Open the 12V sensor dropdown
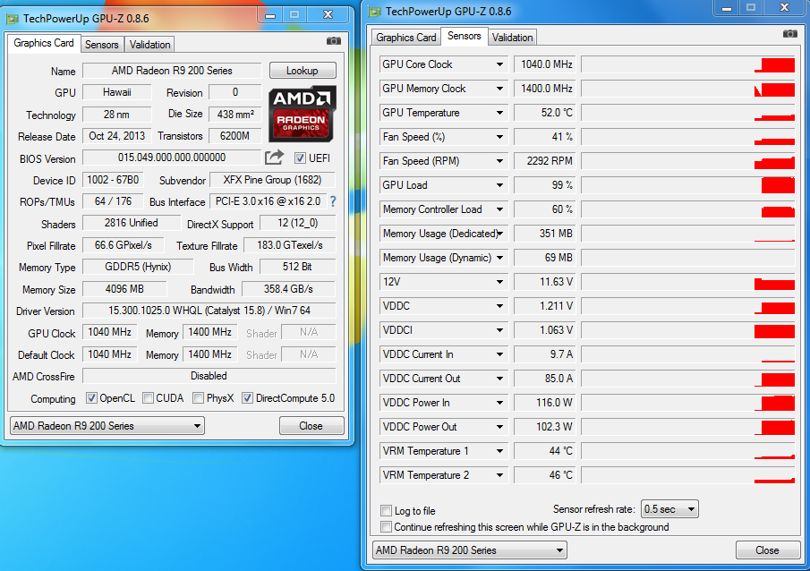 [x=499, y=282]
